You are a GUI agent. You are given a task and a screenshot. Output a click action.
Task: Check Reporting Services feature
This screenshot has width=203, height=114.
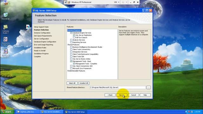point(71,42)
